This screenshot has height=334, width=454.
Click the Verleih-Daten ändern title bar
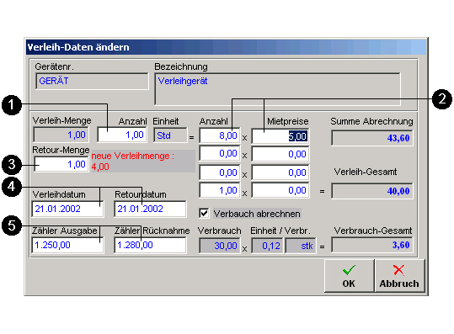coord(226,47)
